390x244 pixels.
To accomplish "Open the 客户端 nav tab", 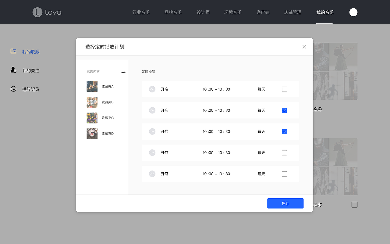I will [x=263, y=12].
